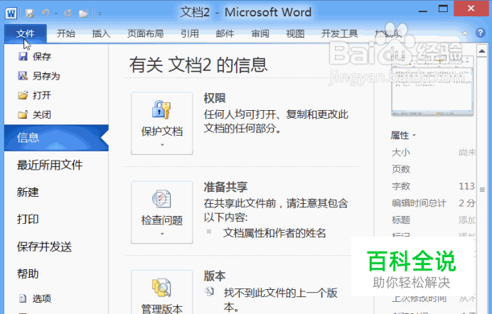492x314 pixels.
Task: Click the 编辑时间总计 property label
Action: [419, 203]
